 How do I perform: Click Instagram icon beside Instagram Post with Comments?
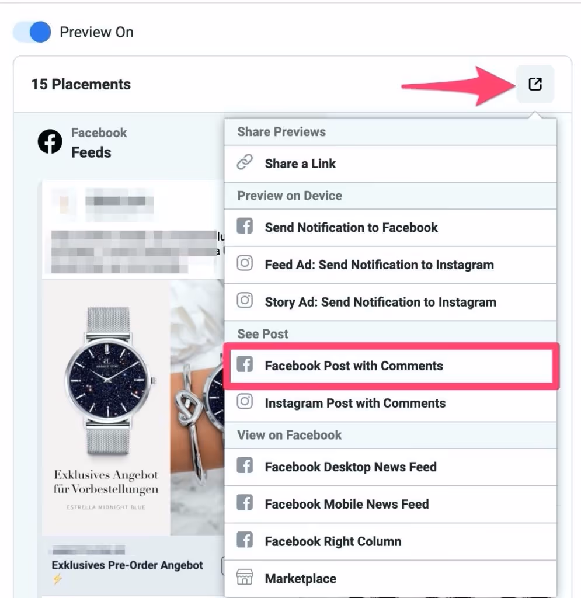pos(245,402)
